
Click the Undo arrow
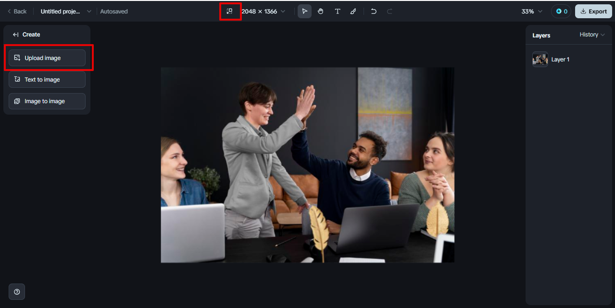click(x=374, y=12)
